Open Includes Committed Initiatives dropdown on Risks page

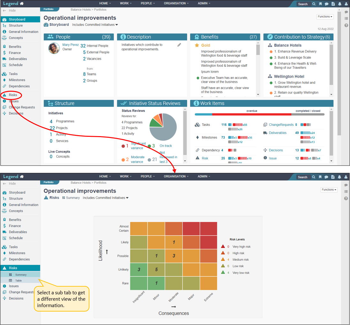[106, 198]
